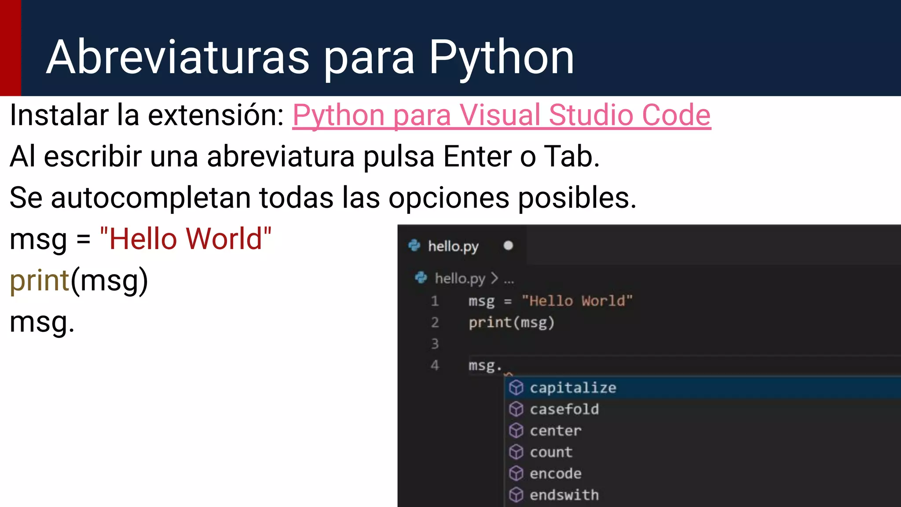Click the method icon beside endswith
The height and width of the screenshot is (507, 901).
click(x=516, y=495)
